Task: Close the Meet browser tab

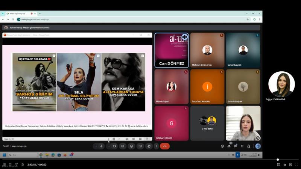Action: [35, 14]
